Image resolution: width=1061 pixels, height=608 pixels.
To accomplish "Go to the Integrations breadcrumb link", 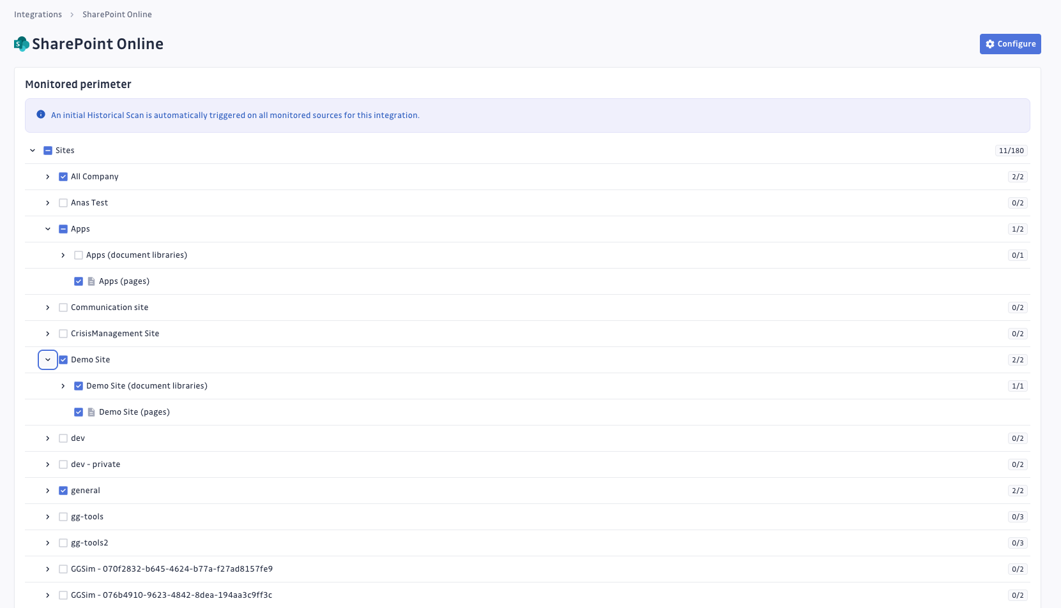I will tap(38, 15).
